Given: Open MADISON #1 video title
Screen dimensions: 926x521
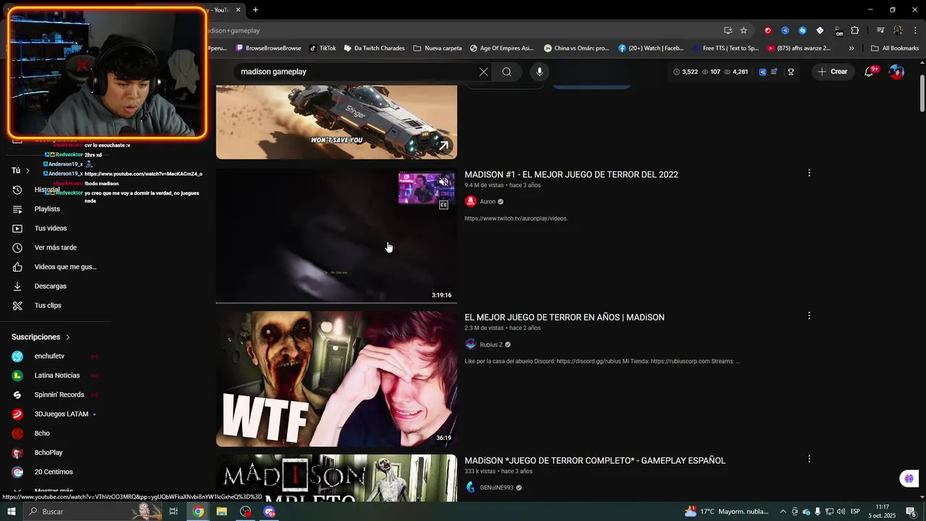Looking at the screenshot, I should pos(571,174).
